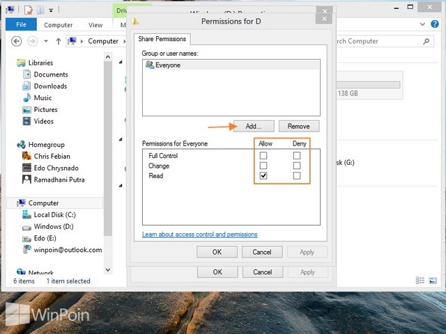Image resolution: width=446 pixels, height=334 pixels.
Task: Select Everyone in group or user names
Action: [x=231, y=65]
